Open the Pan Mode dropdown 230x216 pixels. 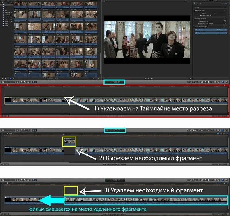click(209, 16)
